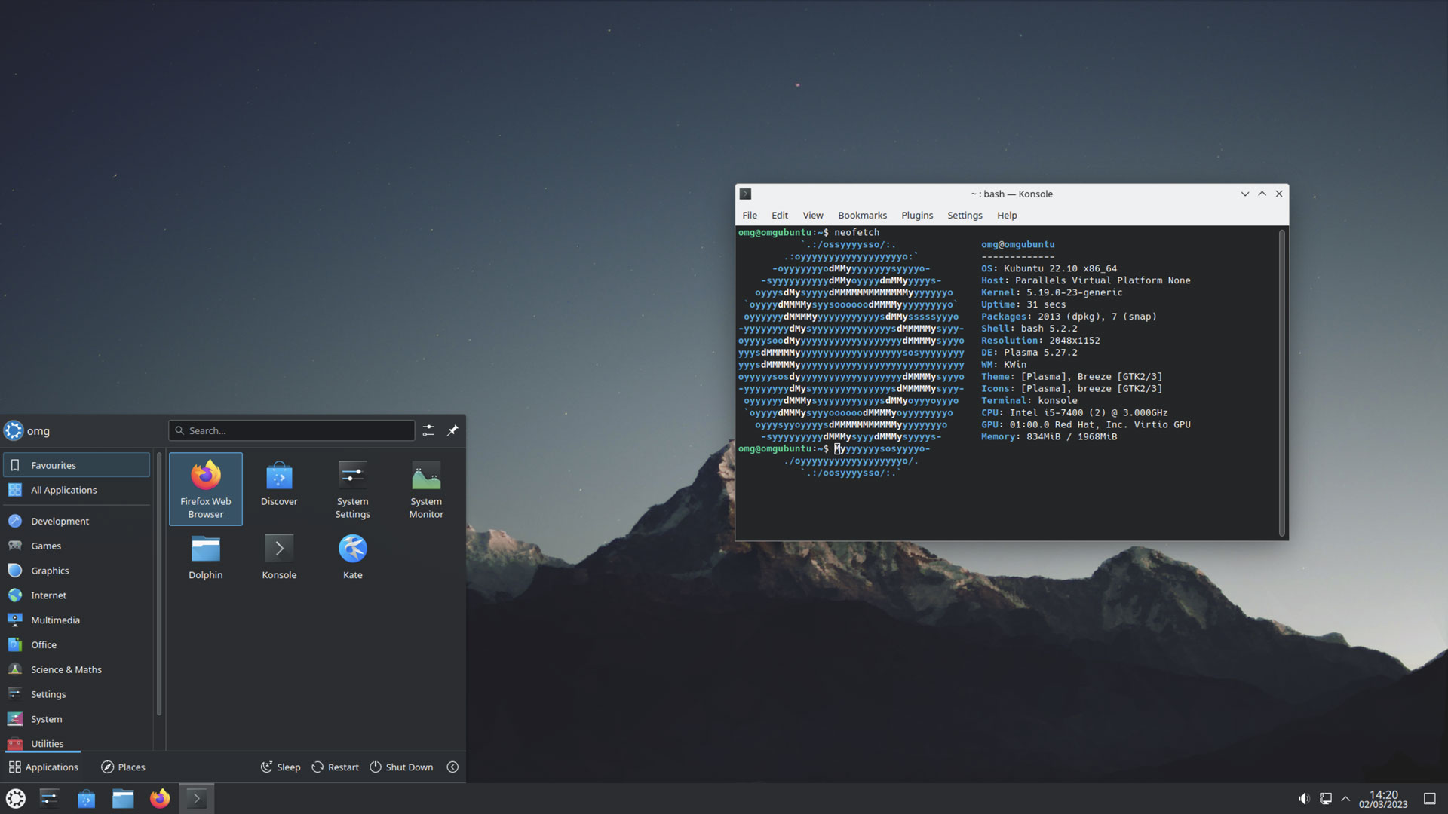Open Discover from the taskbar

pyautogui.click(x=86, y=798)
